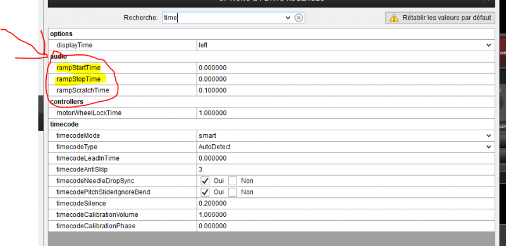Click the rampScratchTime value field
This screenshot has height=246, width=506.
pos(345,90)
